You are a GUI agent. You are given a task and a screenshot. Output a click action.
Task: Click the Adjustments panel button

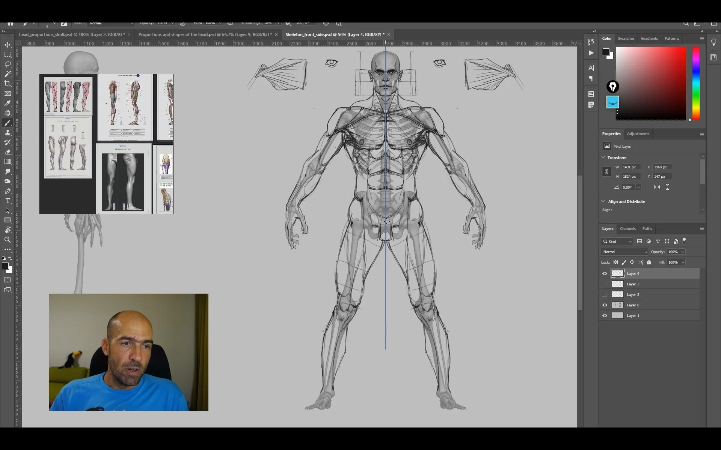coord(638,134)
